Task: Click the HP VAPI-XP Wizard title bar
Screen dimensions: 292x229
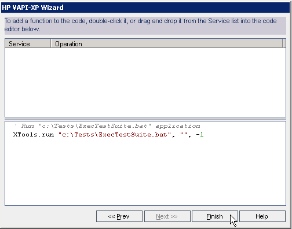Action: (146, 8)
